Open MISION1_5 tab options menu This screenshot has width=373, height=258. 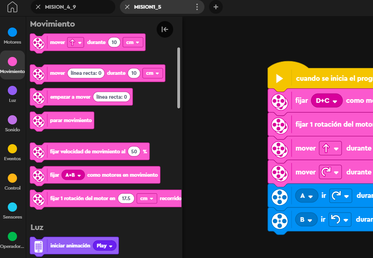point(197,7)
